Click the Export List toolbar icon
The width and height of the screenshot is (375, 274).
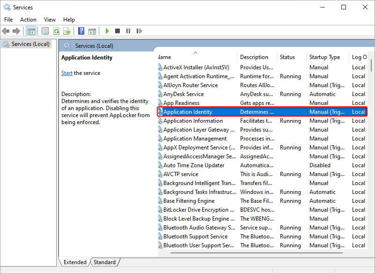67,31
